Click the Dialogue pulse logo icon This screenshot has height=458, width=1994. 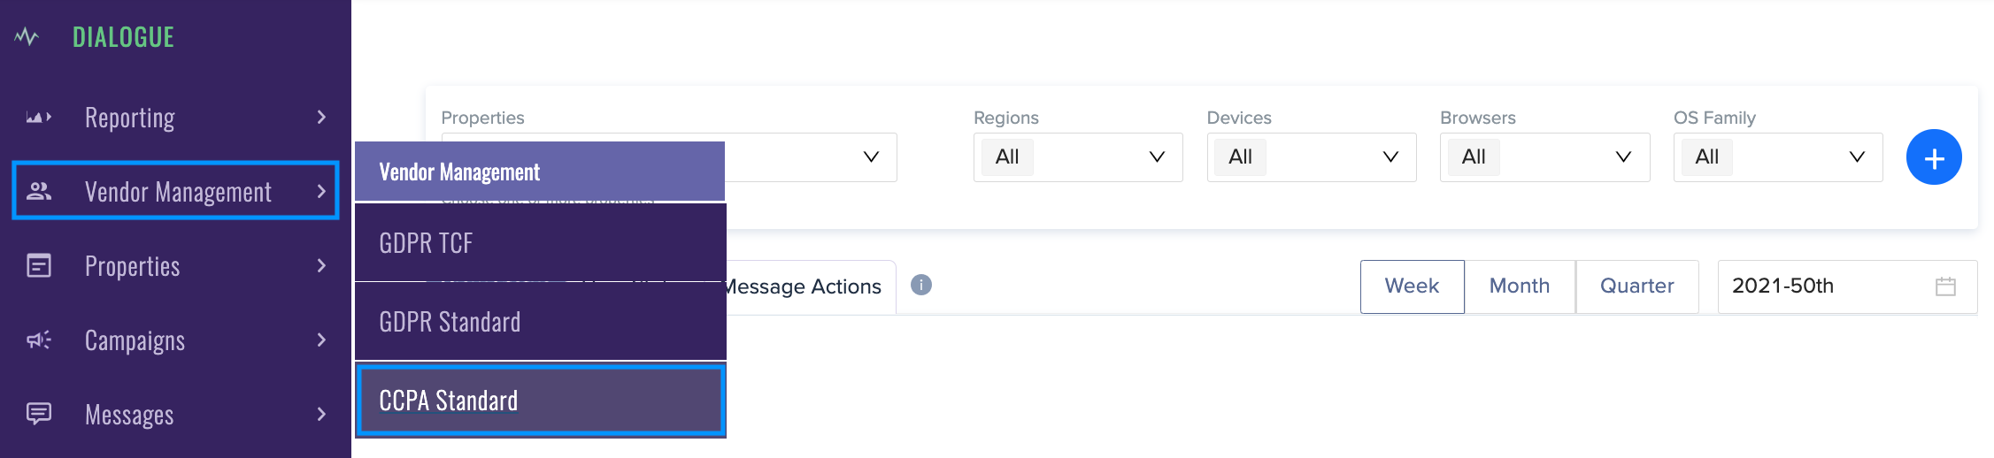point(27,37)
